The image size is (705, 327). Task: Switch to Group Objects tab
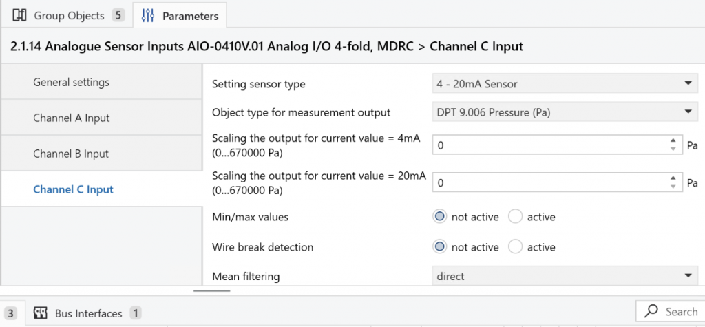pos(67,15)
